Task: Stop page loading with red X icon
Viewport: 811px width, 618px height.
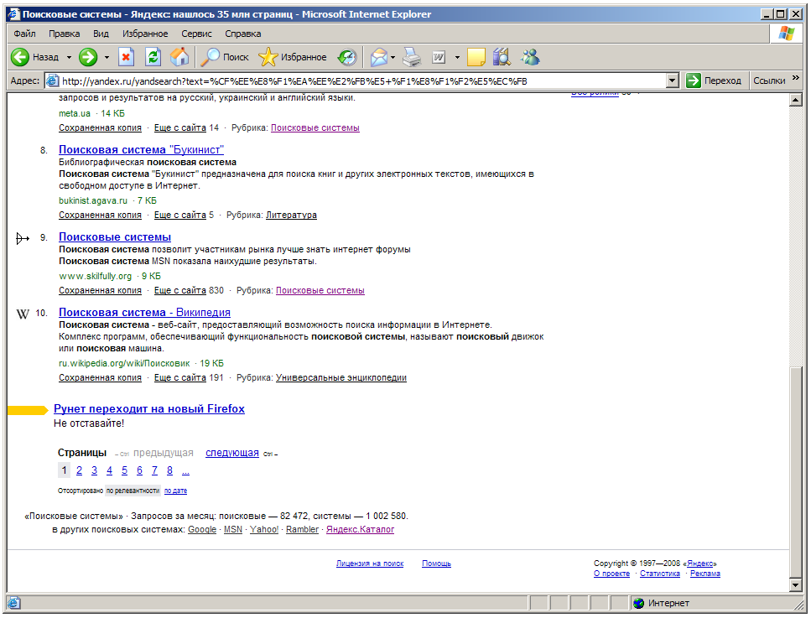Action: coord(126,57)
